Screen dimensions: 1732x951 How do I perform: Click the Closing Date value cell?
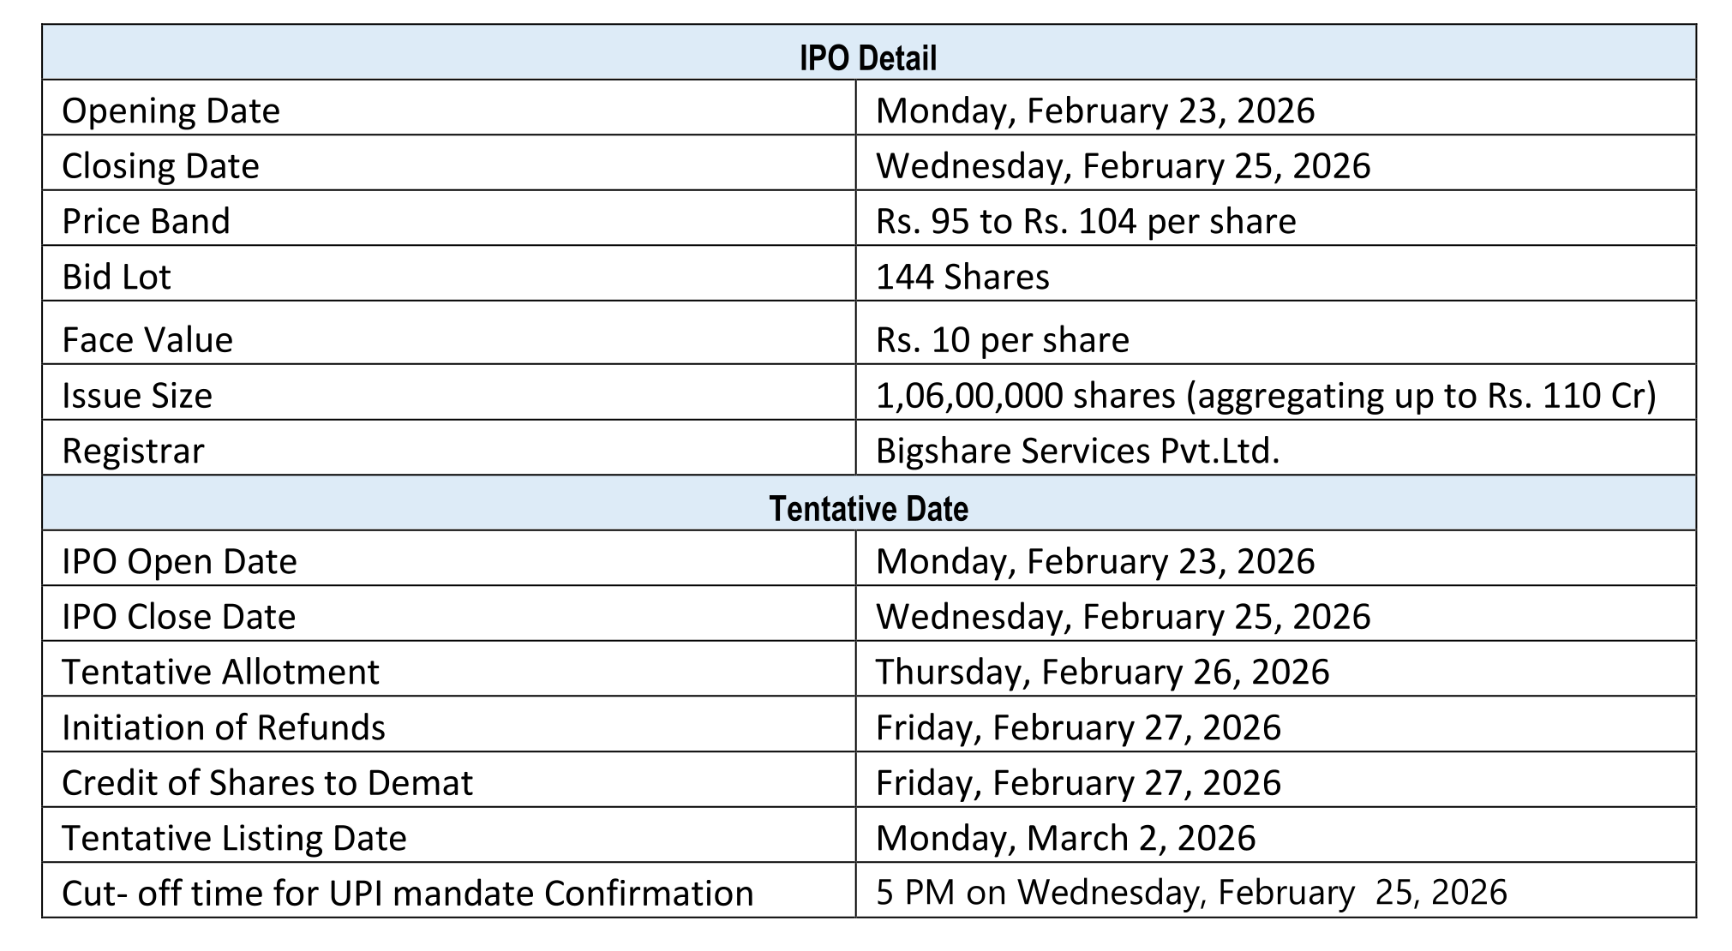tap(1123, 165)
